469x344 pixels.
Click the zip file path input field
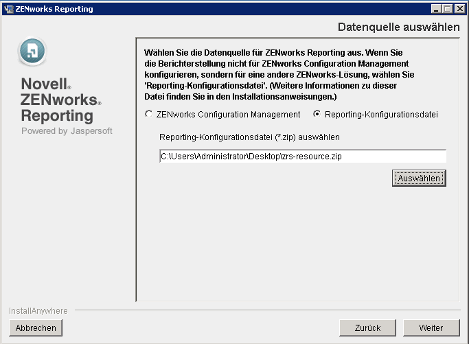(303, 156)
